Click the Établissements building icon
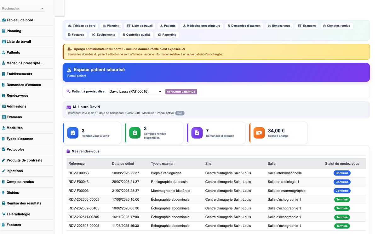Viewport: 378px width, 234px height. click(3, 74)
